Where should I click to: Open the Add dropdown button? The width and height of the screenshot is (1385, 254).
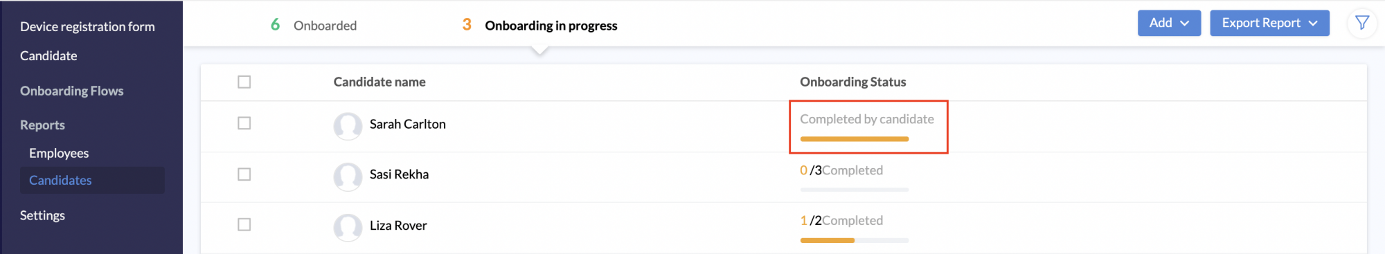point(1169,23)
